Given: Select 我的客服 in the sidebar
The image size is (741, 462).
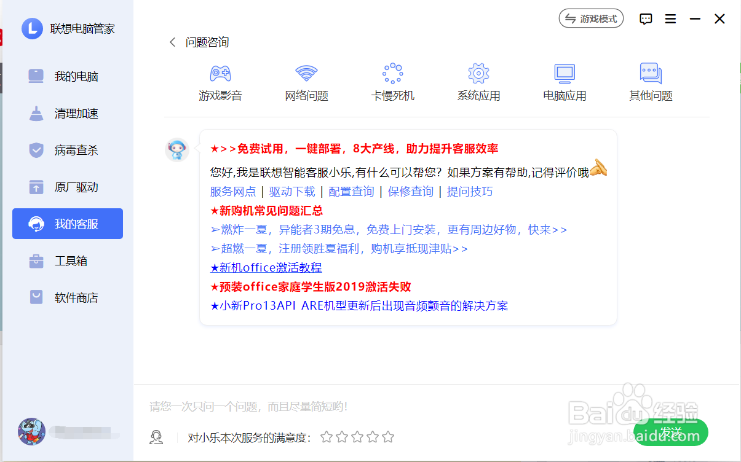Looking at the screenshot, I should point(68,224).
